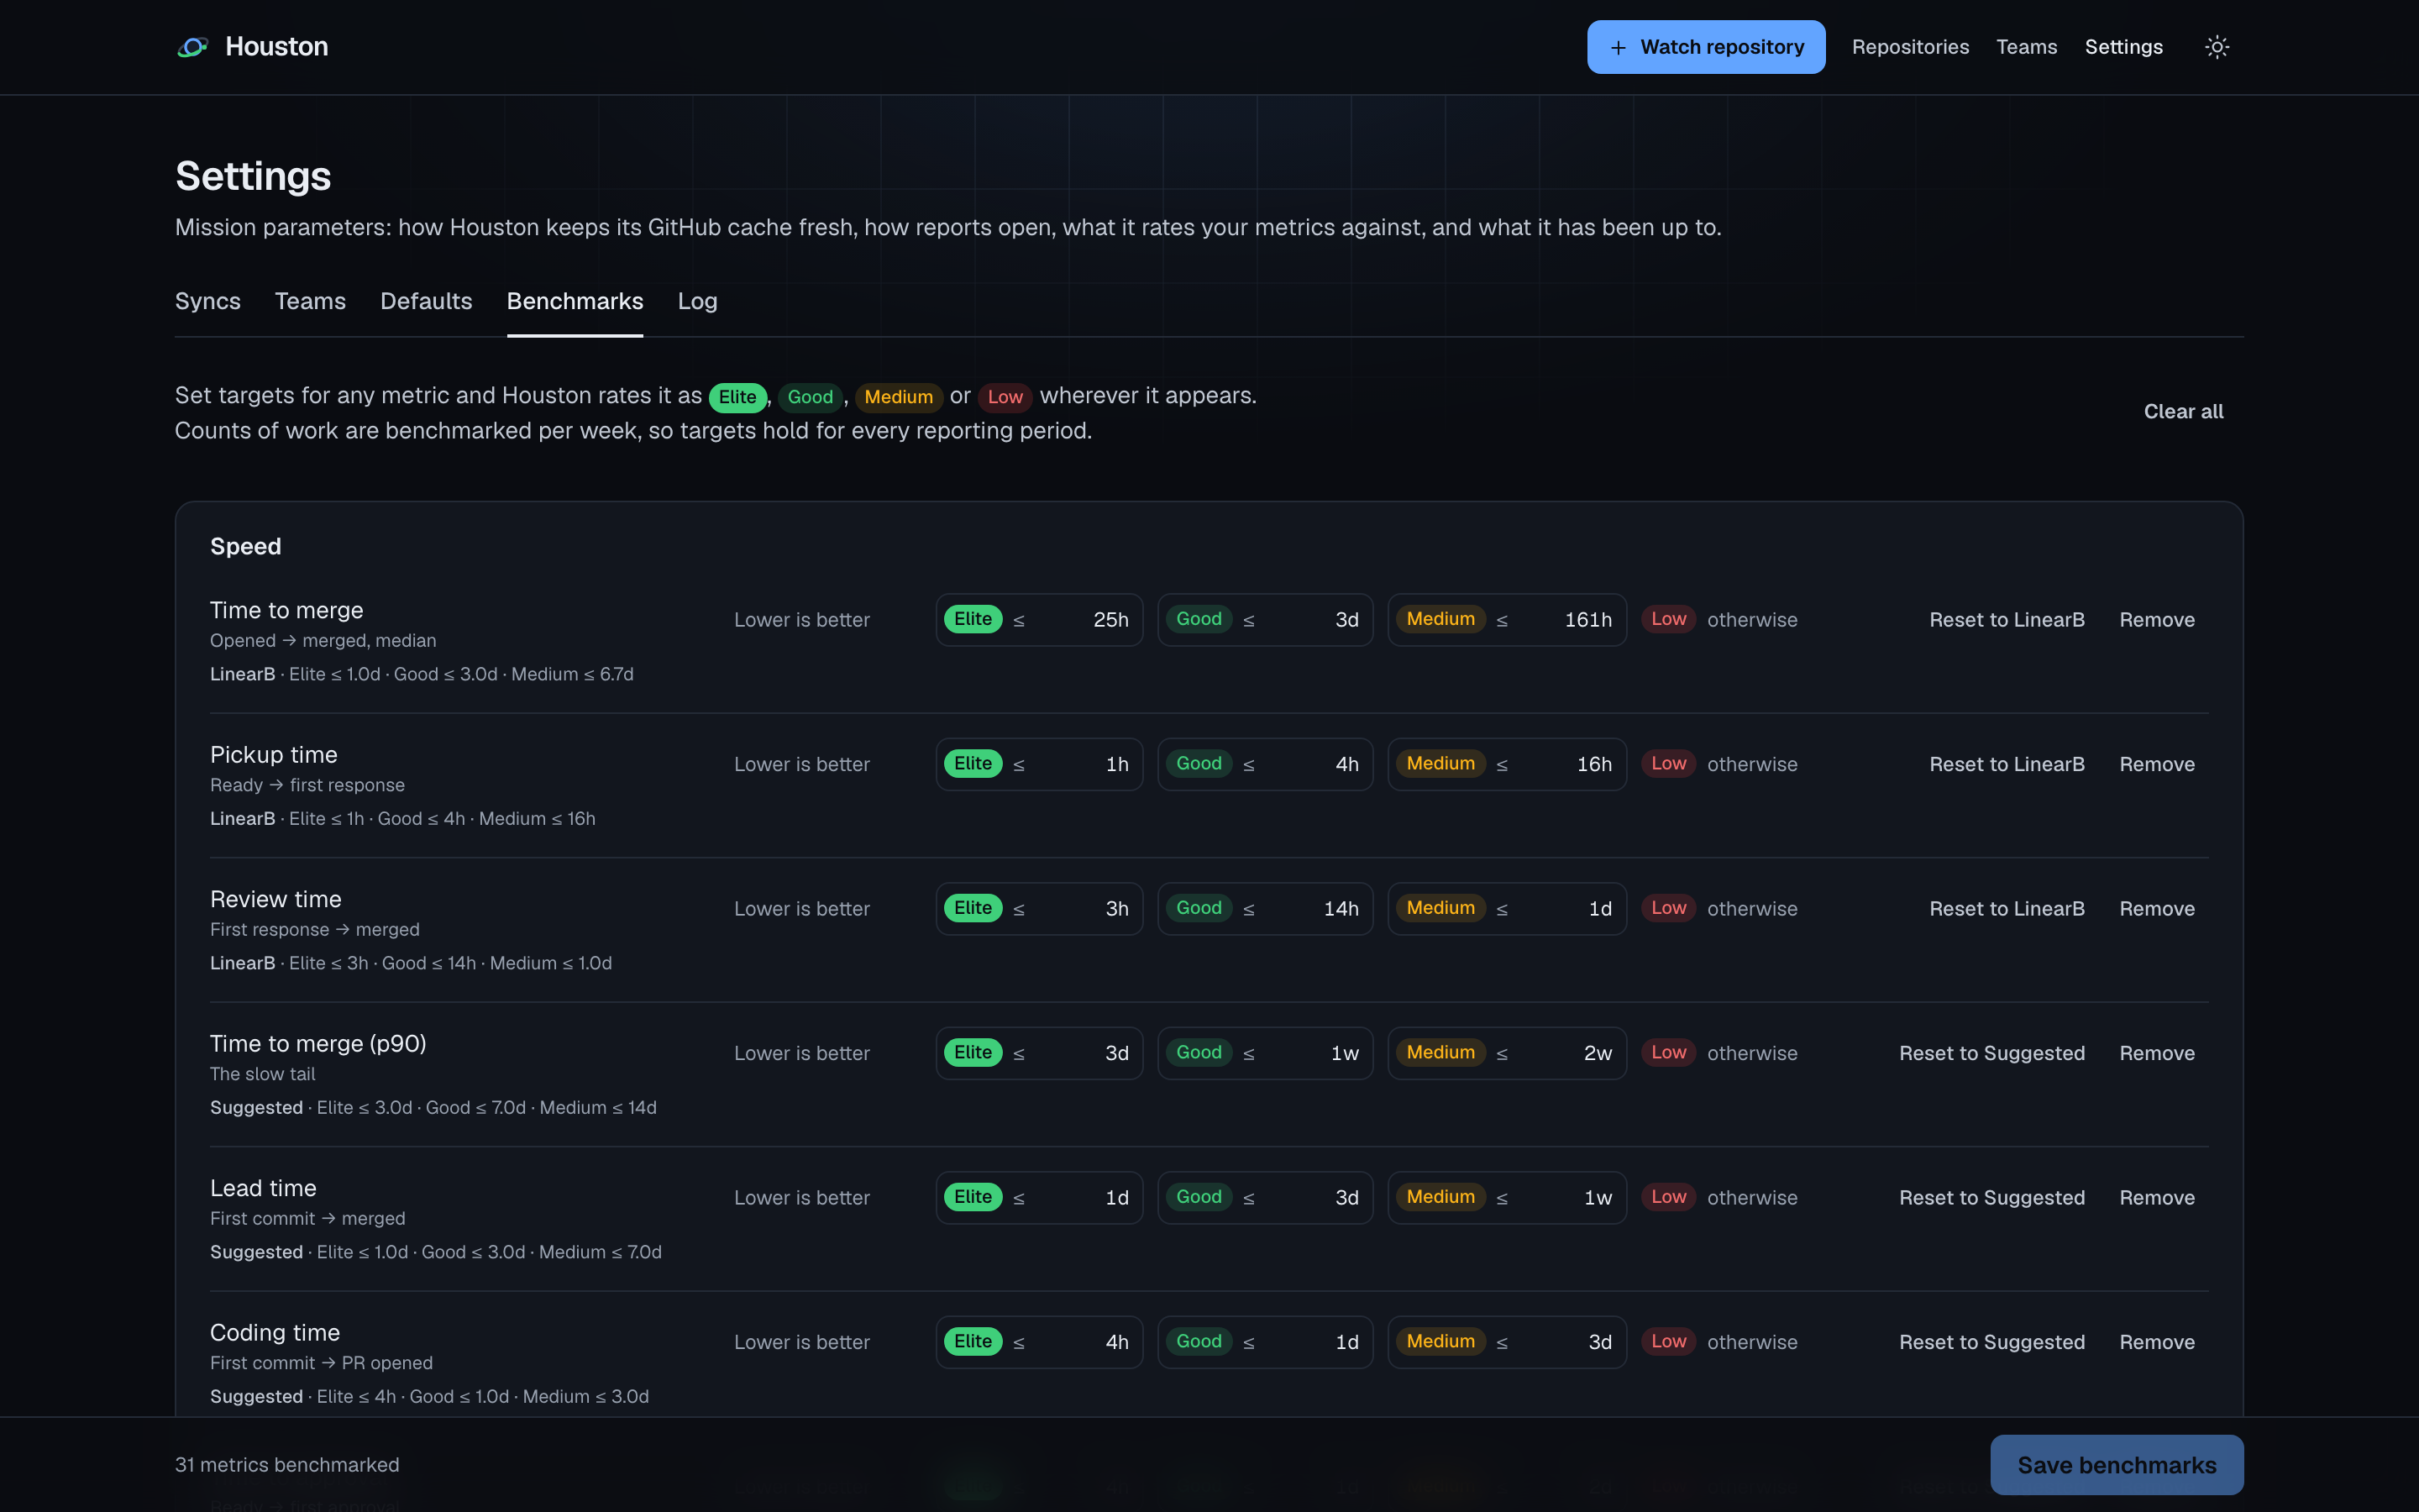This screenshot has width=2419, height=1512.
Task: Open Teams in the top navigation
Action: coord(2026,47)
